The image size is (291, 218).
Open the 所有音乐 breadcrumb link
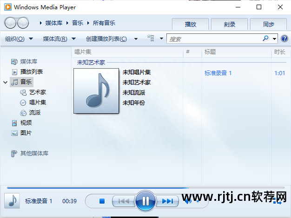pos(104,23)
